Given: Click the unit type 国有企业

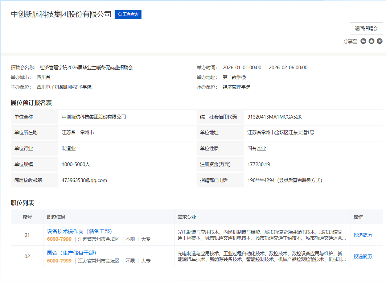Looking at the screenshot, I should coord(256,148).
